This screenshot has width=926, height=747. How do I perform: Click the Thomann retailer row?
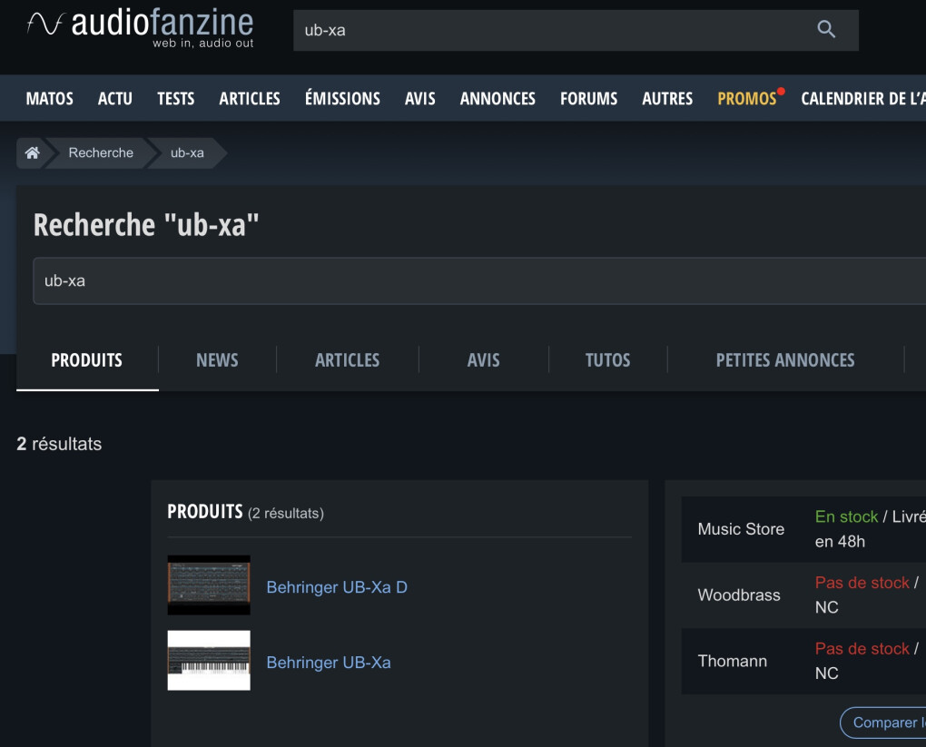(803, 662)
